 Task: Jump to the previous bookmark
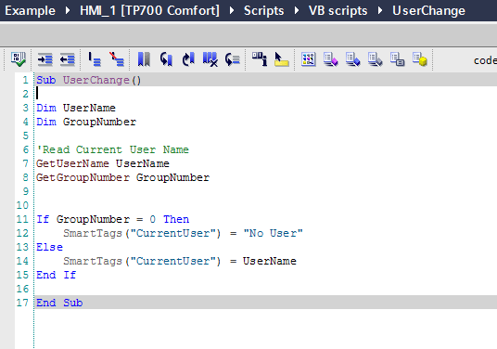pyautogui.click(x=166, y=59)
